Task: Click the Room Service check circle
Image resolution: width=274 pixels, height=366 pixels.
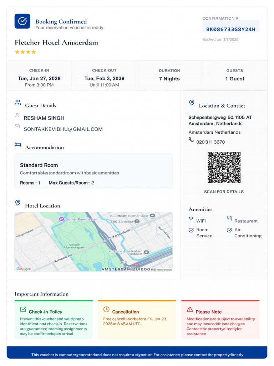Action: click(x=191, y=230)
